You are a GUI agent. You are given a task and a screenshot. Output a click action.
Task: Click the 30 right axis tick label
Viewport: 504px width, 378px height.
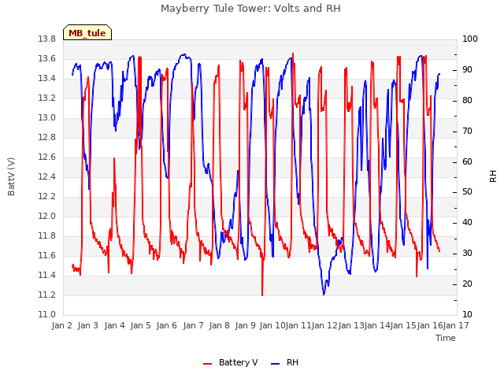[x=467, y=254]
